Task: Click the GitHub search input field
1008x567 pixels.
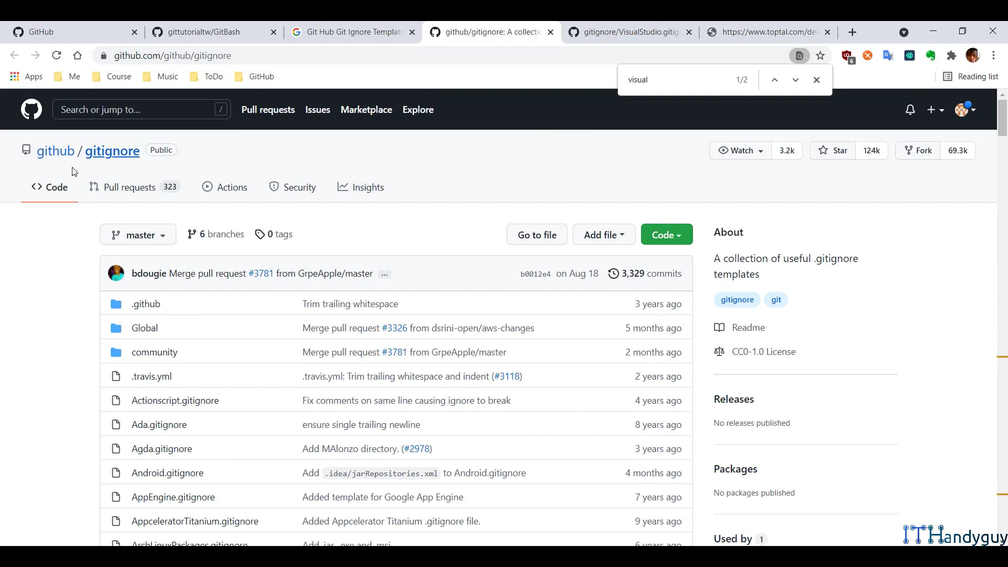Action: [x=136, y=110]
